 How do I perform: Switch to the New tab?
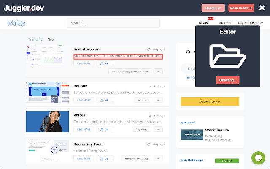point(51,39)
